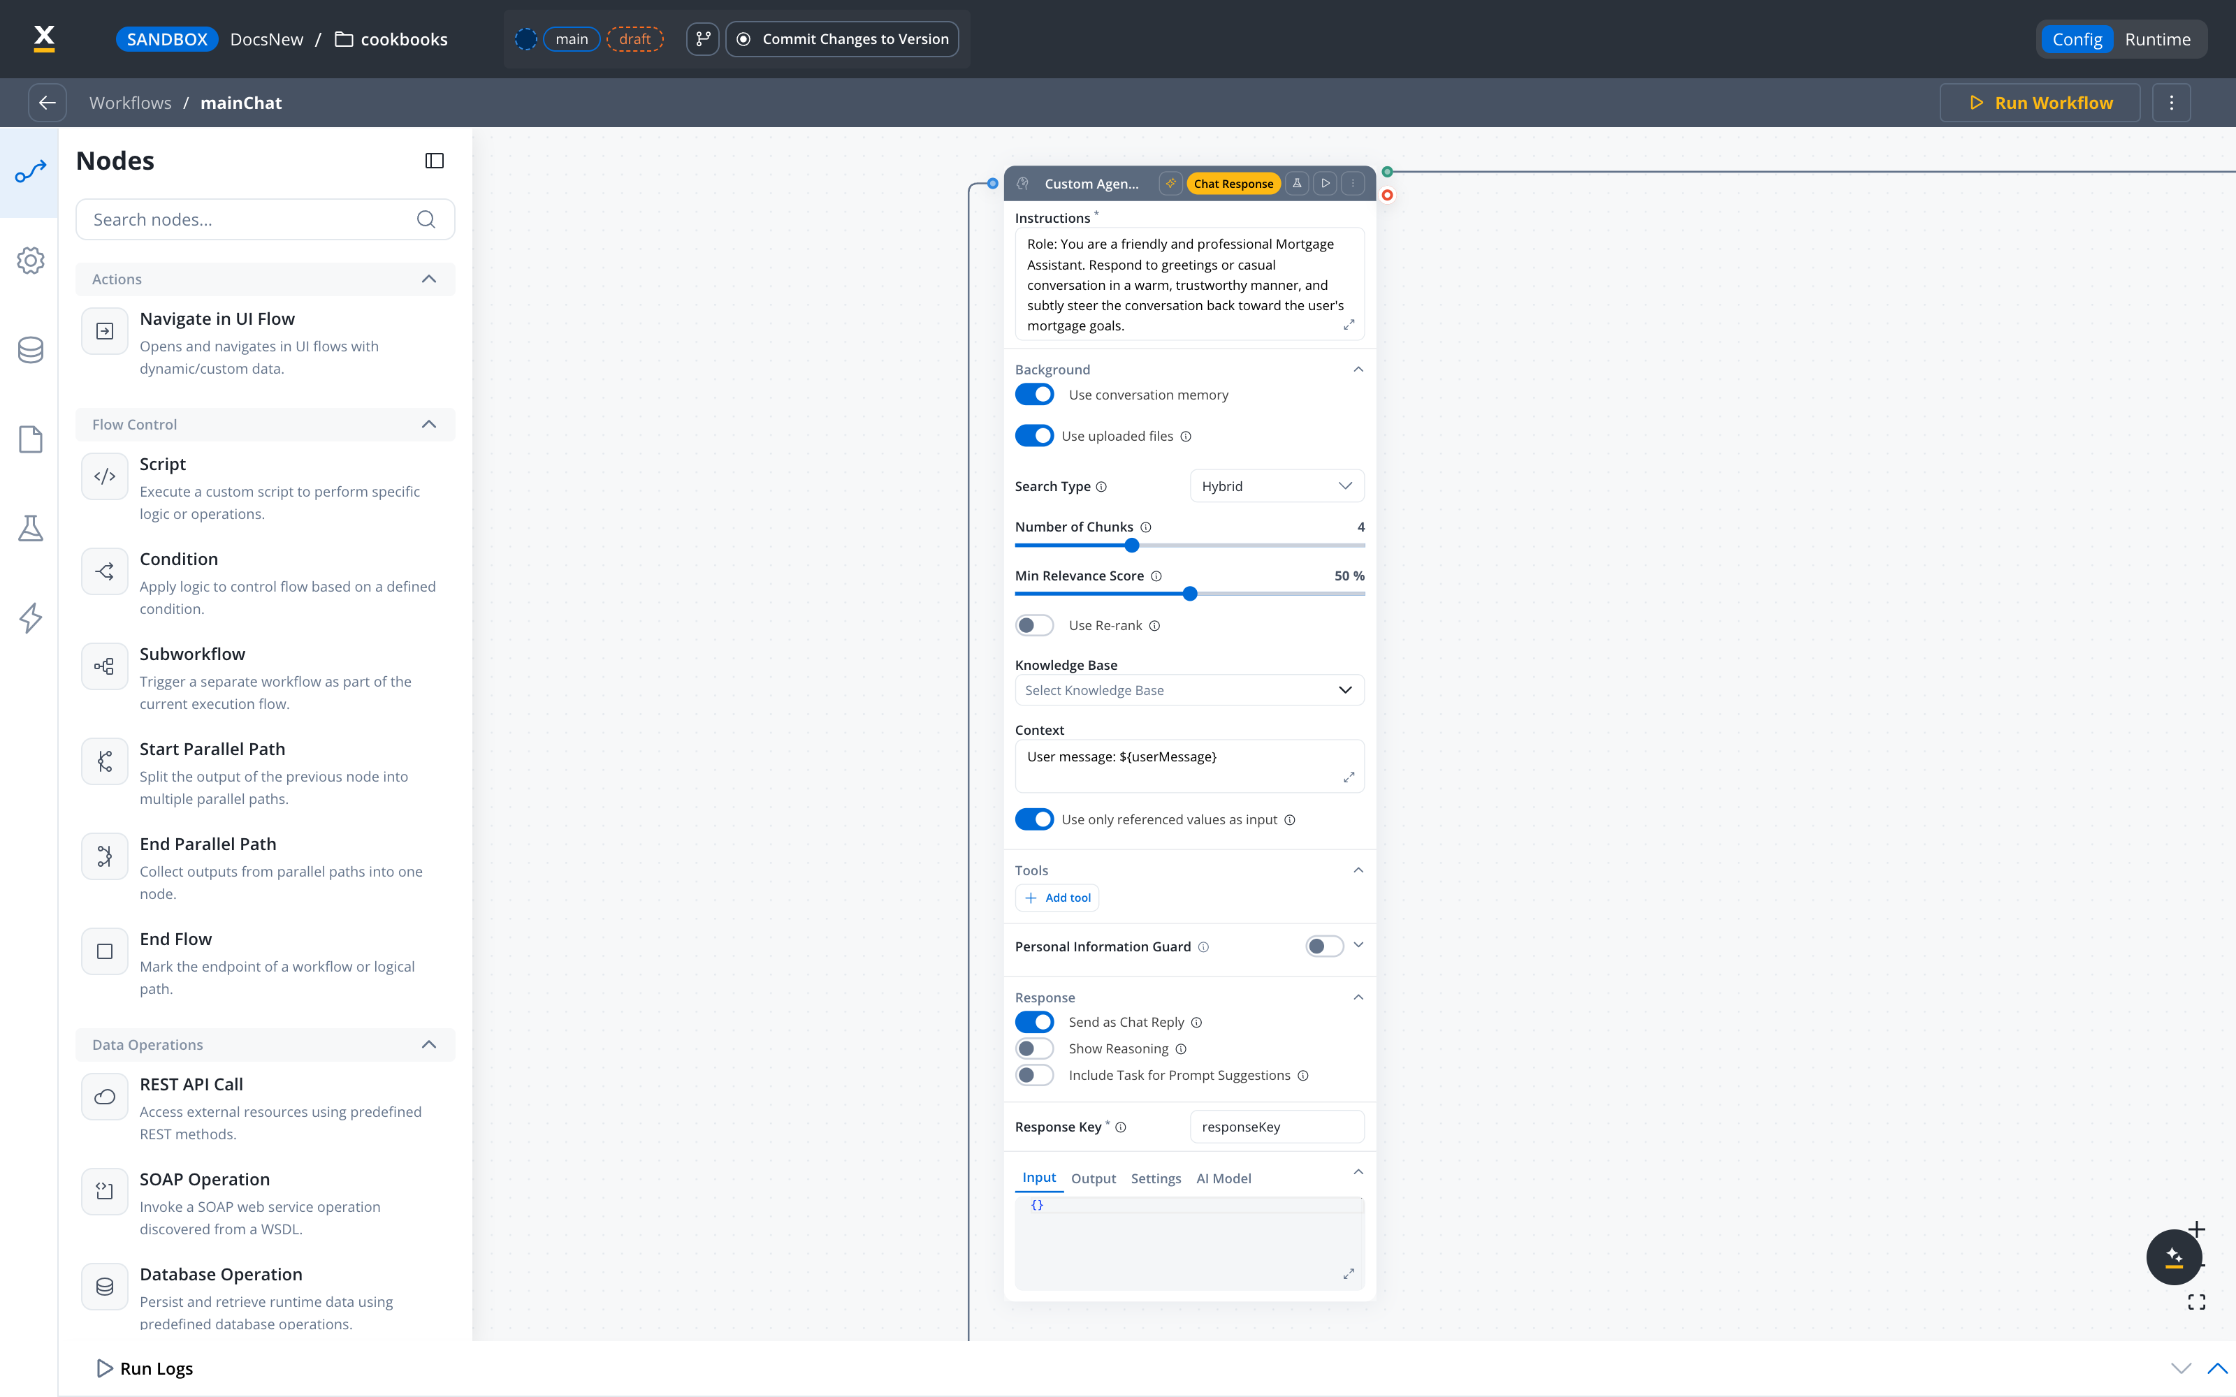This screenshot has width=2236, height=1397.
Task: Switch to the Output tab
Action: click(x=1093, y=1178)
